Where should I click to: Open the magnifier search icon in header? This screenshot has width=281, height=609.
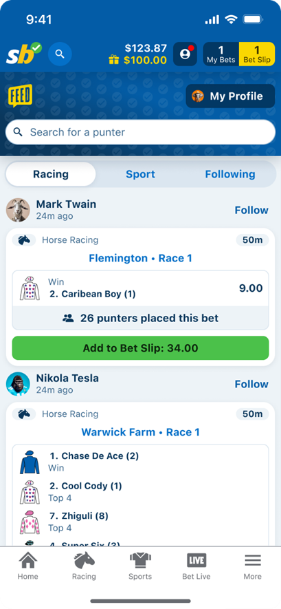click(x=60, y=54)
